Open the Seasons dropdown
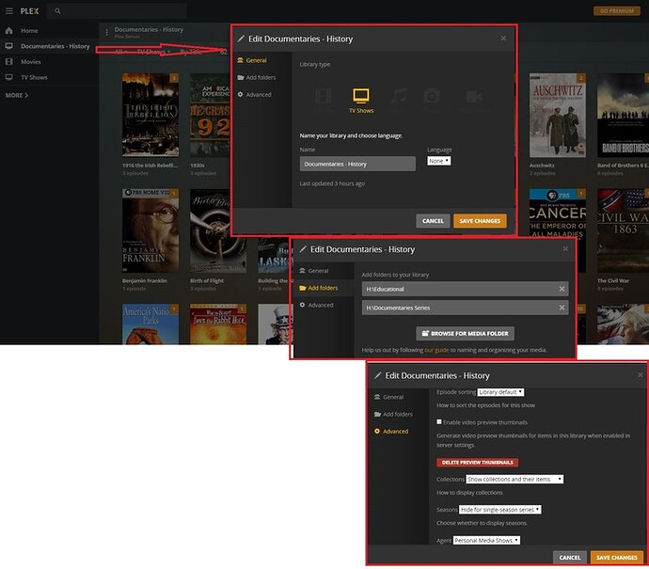Viewport: 649px width, 569px height. click(500, 510)
